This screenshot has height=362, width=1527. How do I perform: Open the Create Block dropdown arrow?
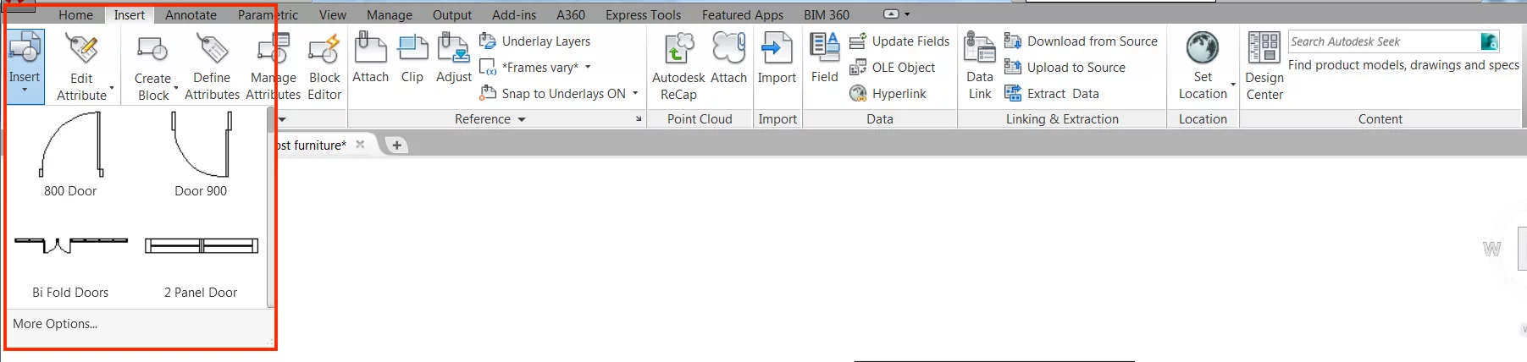(x=175, y=87)
